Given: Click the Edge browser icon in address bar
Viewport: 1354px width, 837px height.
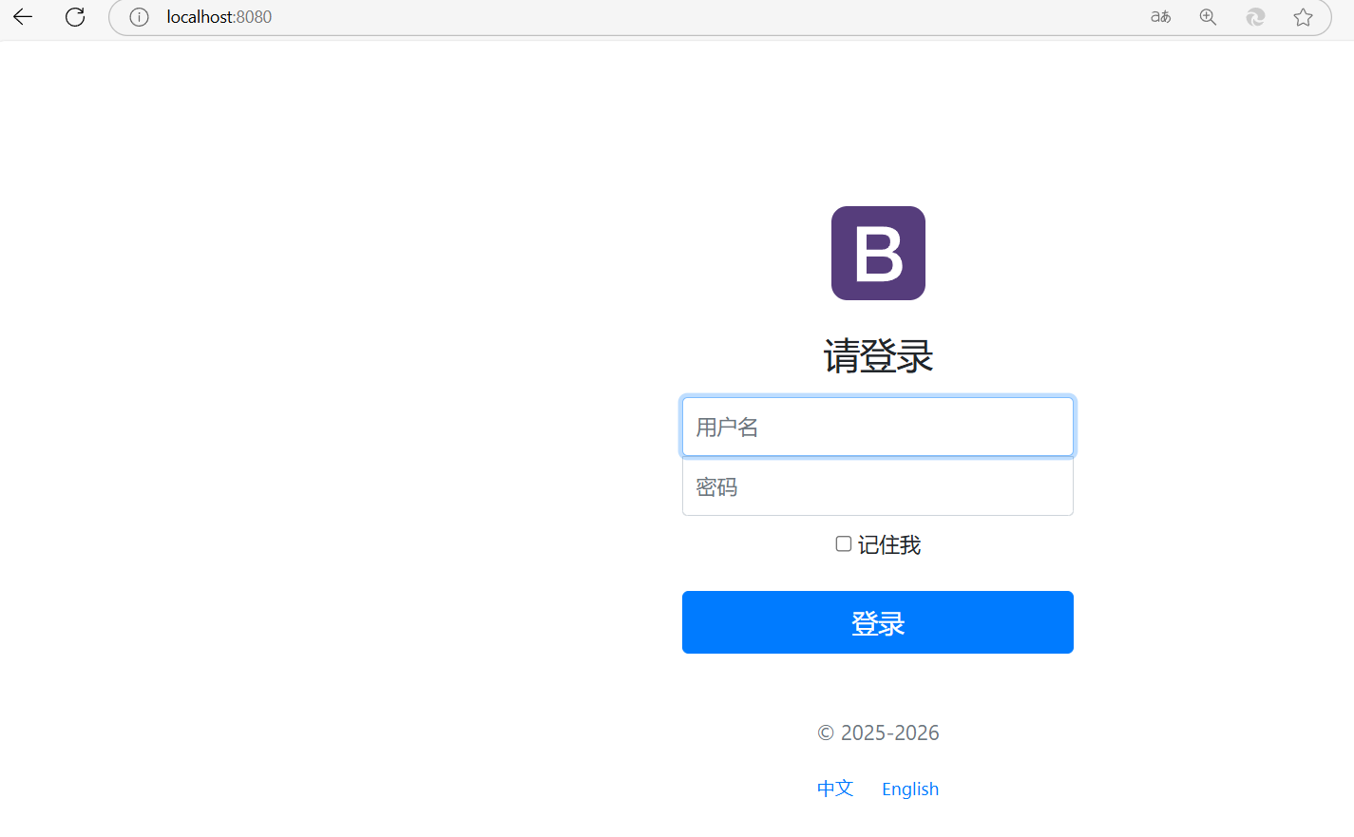Looking at the screenshot, I should (x=1255, y=17).
